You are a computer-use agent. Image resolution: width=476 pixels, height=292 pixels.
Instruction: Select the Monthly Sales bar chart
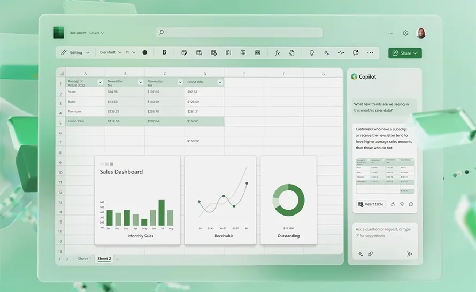click(x=137, y=200)
